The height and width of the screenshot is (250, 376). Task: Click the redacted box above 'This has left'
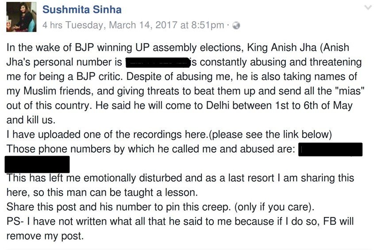click(x=37, y=164)
